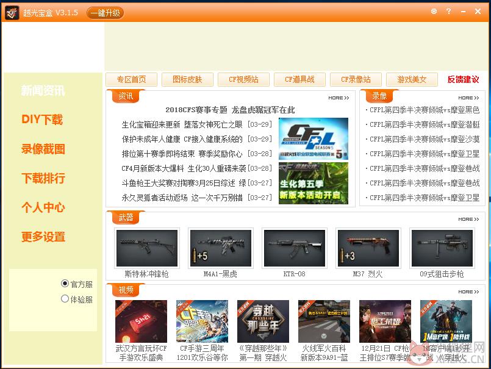Open 个人中心 sidebar section
The image size is (491, 369).
coord(43,207)
